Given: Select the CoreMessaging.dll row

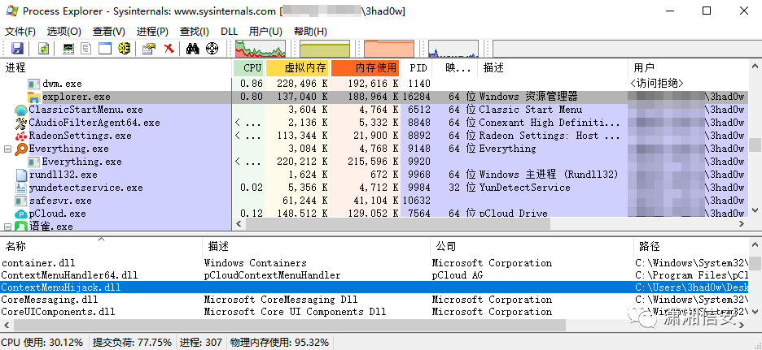Looking at the screenshot, I should (374, 300).
